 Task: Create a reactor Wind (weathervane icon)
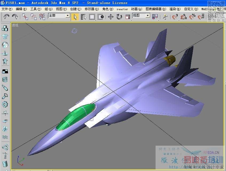(5, 113)
